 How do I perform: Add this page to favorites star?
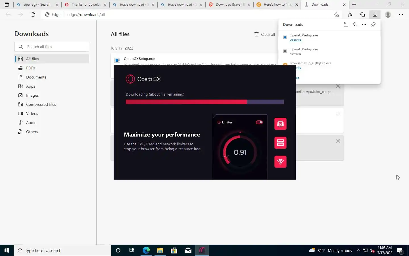click(x=336, y=15)
